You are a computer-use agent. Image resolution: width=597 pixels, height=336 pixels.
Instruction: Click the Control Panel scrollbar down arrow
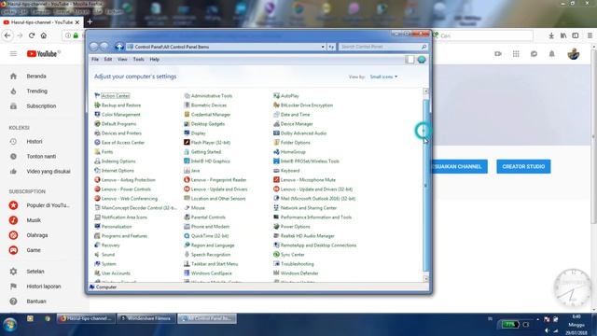tap(426, 278)
